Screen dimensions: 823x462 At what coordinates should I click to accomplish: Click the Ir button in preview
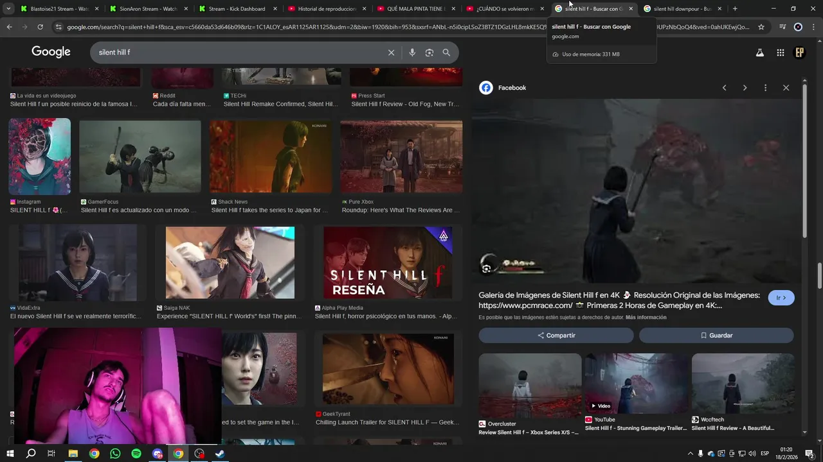781,298
